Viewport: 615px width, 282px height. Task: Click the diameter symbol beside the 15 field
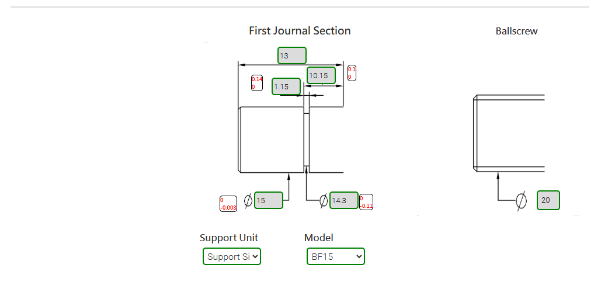click(x=248, y=201)
